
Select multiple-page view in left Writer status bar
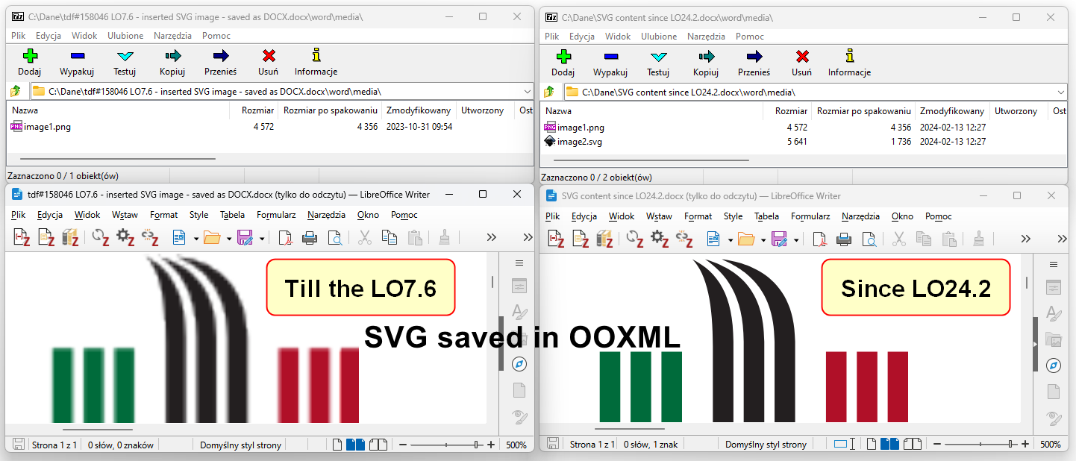coord(356,445)
